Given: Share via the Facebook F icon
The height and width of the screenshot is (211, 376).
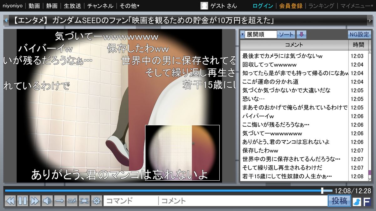Looking at the screenshot, I should tap(367, 201).
